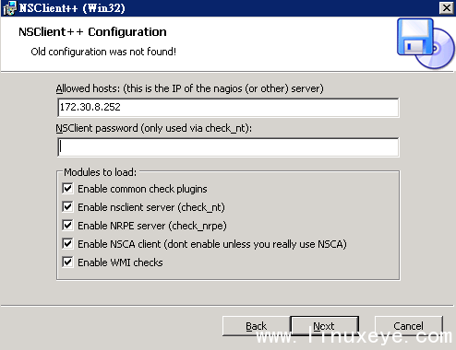456x350 pixels.
Task: Click the 'NSClient password' label text
Action: click(x=153, y=128)
